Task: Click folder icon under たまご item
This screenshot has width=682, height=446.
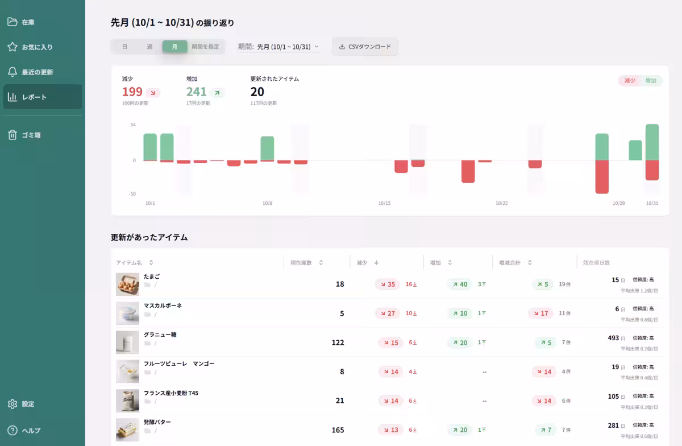Action: (147, 285)
